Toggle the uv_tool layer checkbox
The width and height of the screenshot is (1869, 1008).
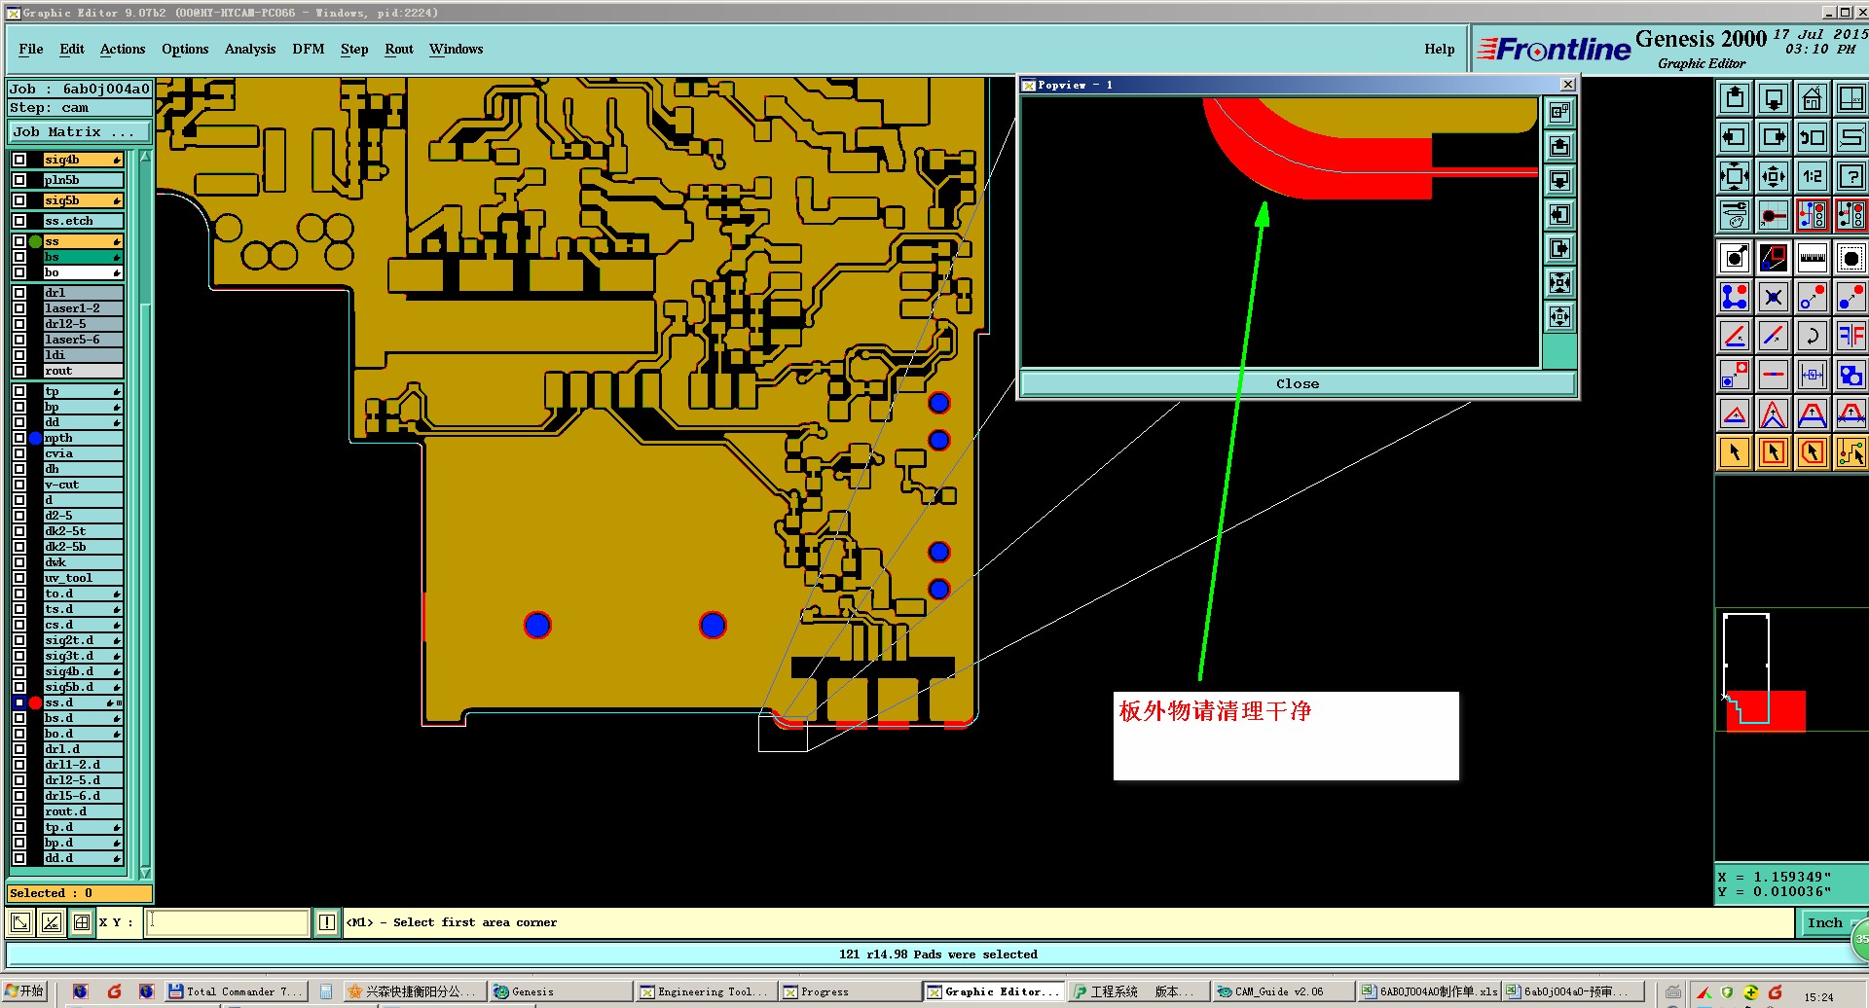[19, 578]
